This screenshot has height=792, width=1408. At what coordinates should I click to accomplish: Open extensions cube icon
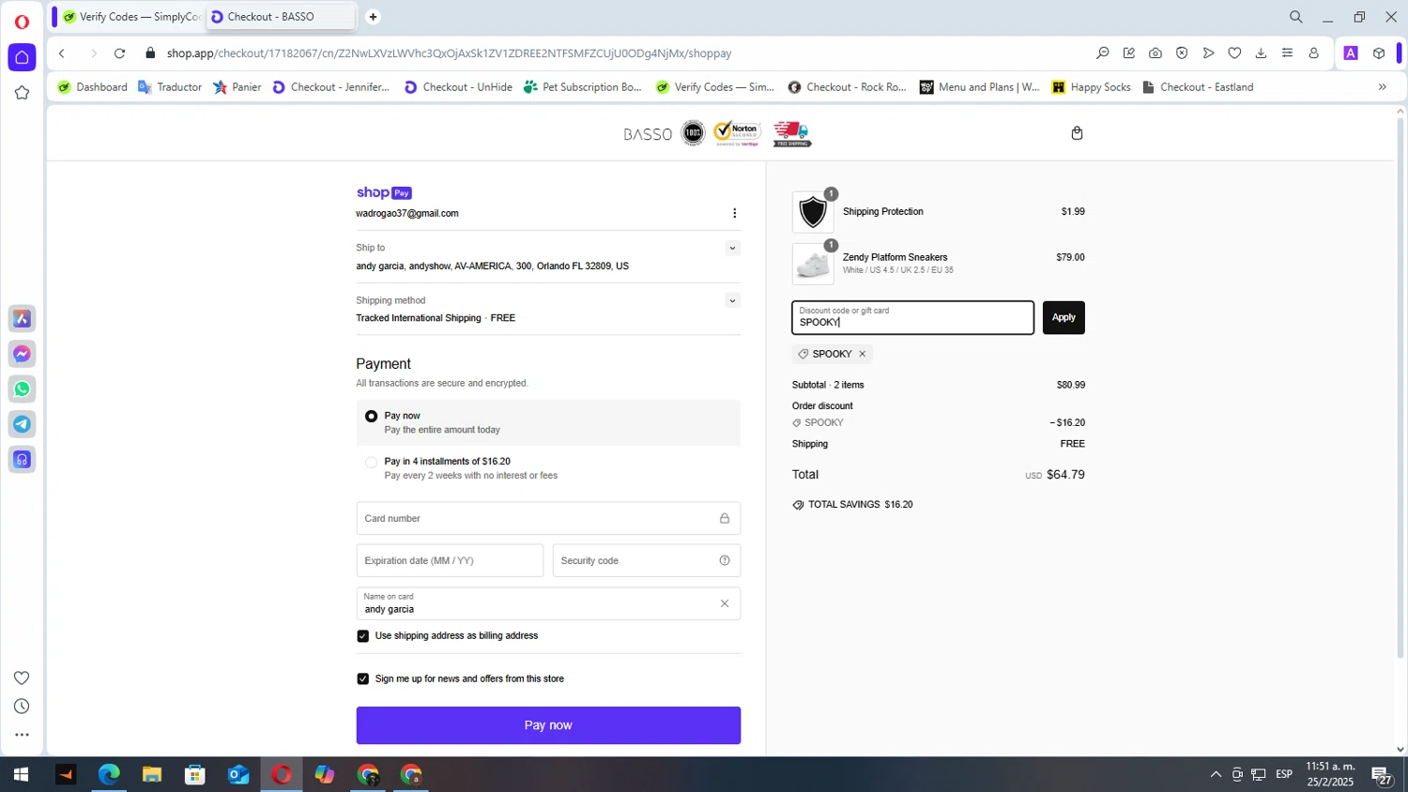(x=1378, y=53)
